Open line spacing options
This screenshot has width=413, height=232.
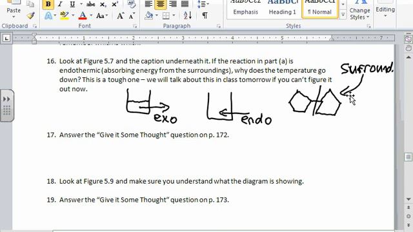pos(203,5)
